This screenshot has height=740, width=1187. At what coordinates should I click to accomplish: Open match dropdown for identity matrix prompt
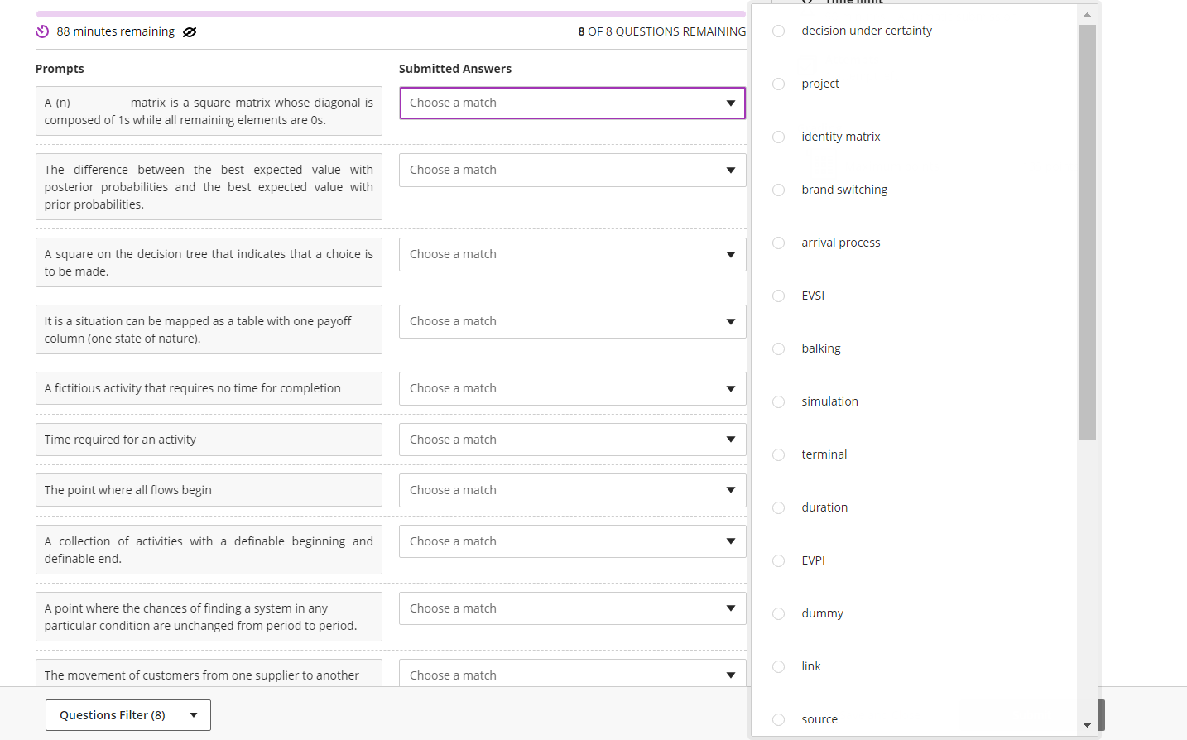(572, 103)
